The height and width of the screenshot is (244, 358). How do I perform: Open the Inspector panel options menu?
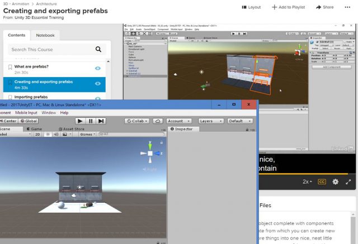(252, 130)
